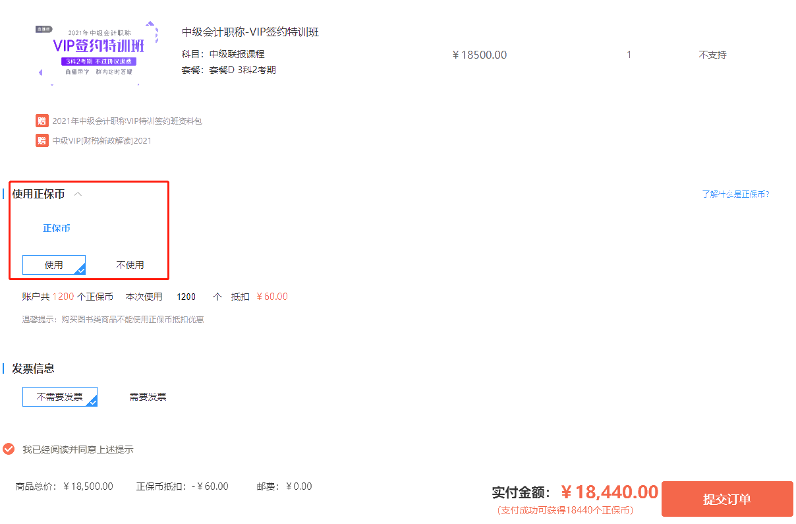Choose 不需要发票 option

click(60, 397)
